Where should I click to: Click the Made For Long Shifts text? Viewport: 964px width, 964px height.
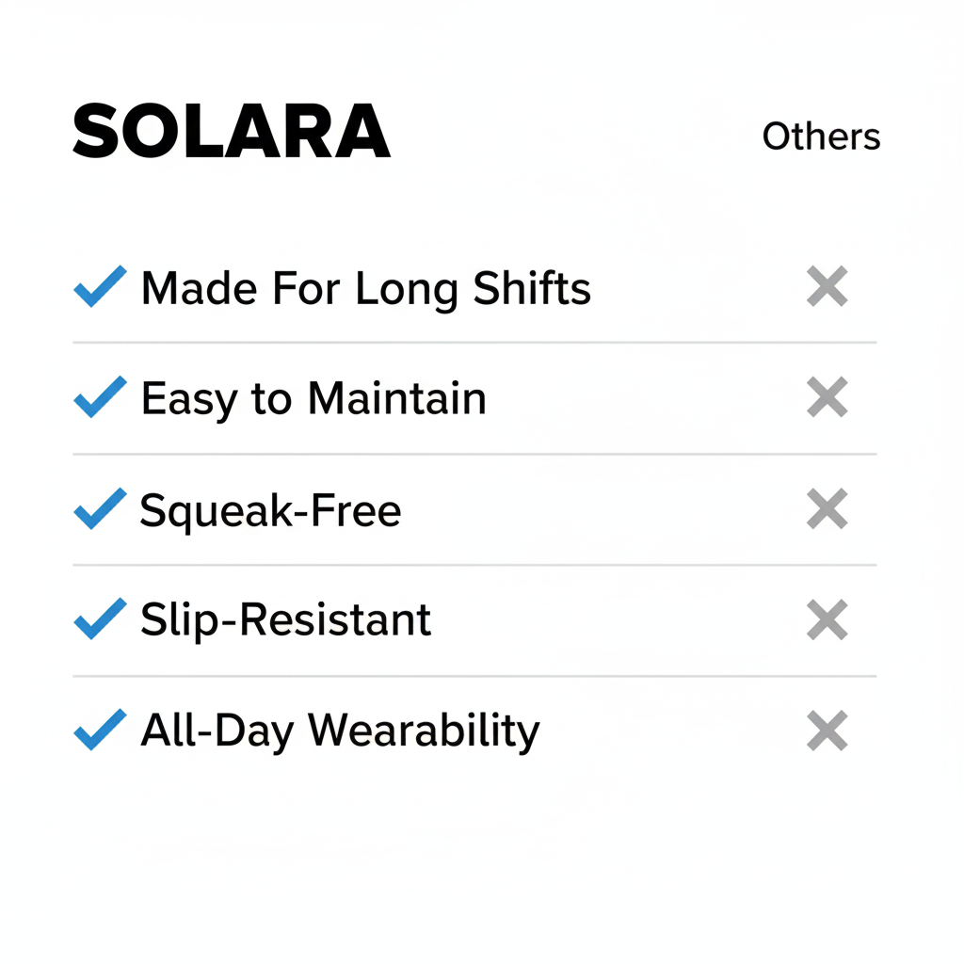(x=365, y=288)
